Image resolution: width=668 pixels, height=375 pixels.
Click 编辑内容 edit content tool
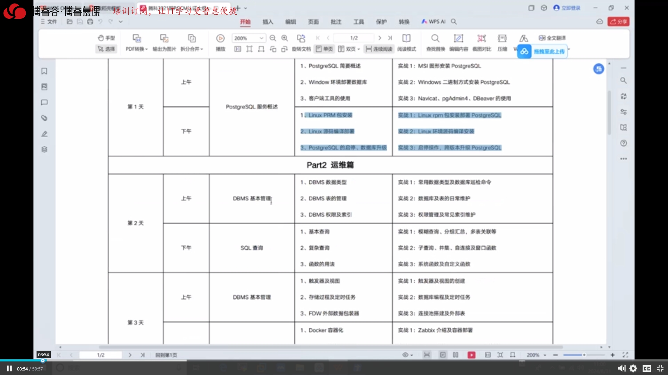[x=459, y=42]
